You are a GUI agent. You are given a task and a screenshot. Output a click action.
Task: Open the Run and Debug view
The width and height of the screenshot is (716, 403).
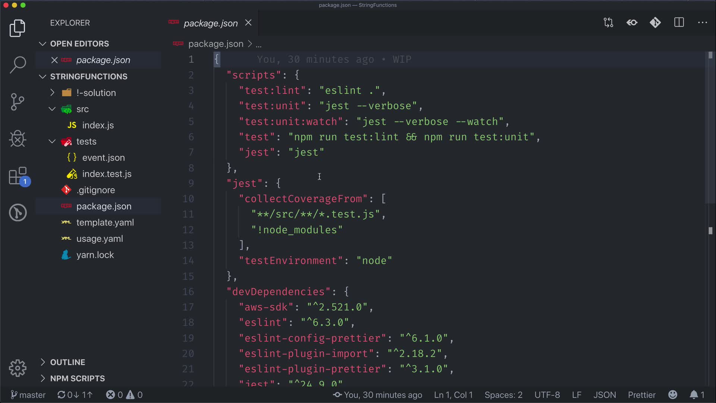coord(18,139)
